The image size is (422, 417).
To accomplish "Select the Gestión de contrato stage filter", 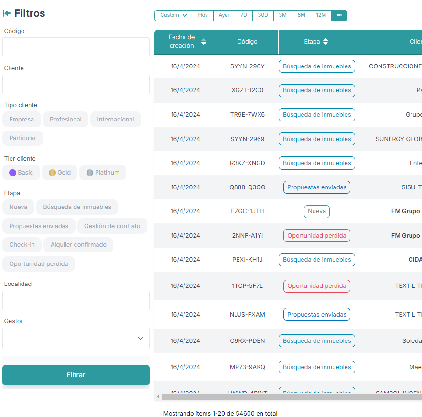I will 112,226.
